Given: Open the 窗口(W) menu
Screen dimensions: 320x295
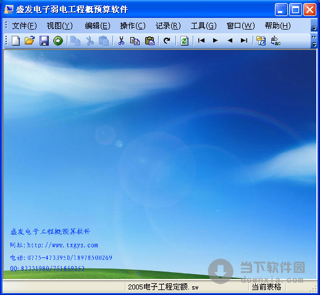Looking at the screenshot, I should tap(240, 26).
